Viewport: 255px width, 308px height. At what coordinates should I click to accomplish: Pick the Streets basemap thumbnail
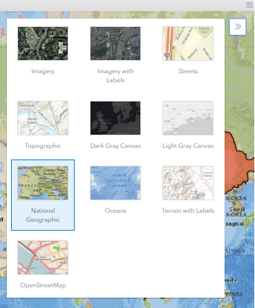(x=188, y=44)
